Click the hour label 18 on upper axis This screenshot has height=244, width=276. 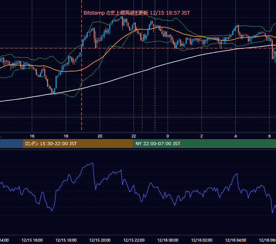point(66,136)
